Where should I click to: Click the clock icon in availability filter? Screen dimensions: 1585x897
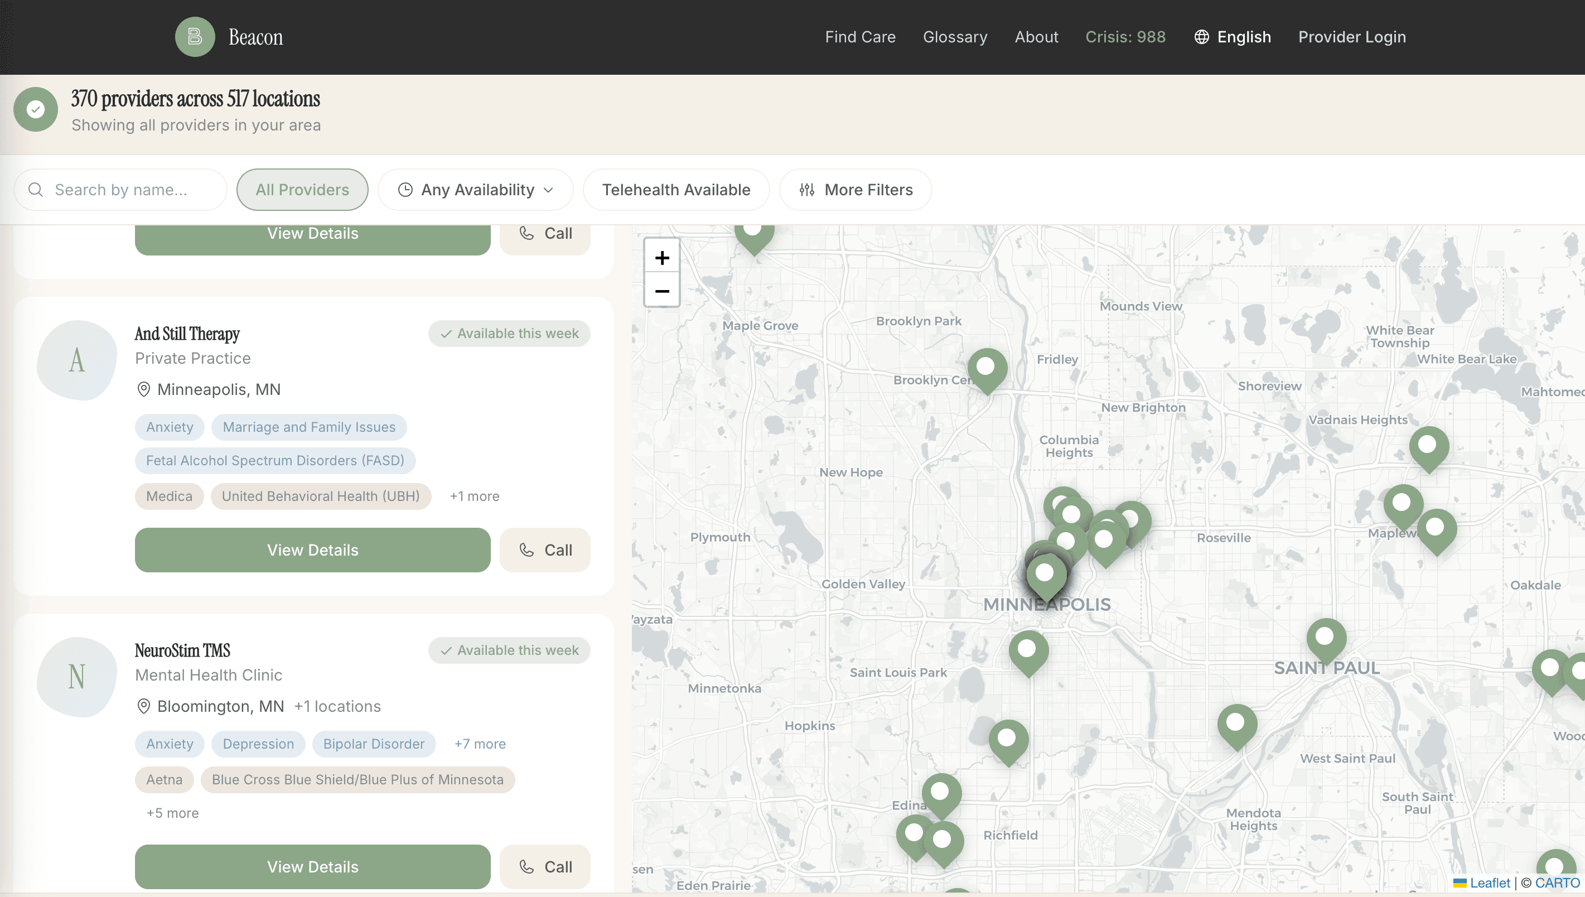pyautogui.click(x=405, y=190)
